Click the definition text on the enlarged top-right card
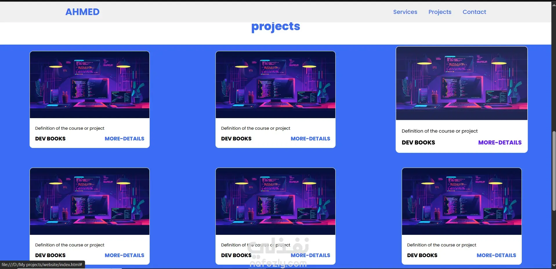The height and width of the screenshot is (269, 556). point(440,131)
